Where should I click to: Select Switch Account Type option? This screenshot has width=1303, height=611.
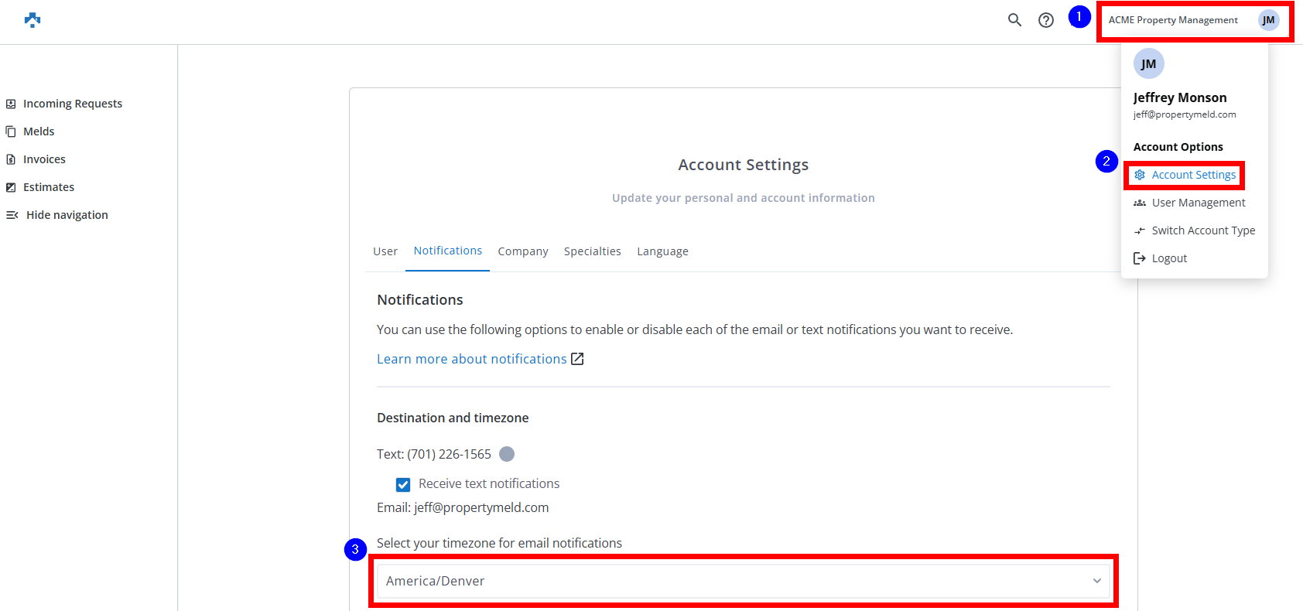[1202, 230]
